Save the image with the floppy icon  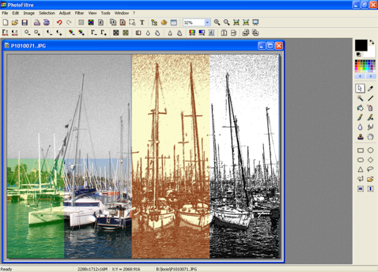pyautogui.click(x=25, y=23)
